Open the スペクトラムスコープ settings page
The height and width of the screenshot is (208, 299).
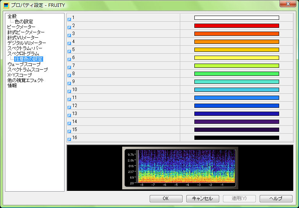27,69
